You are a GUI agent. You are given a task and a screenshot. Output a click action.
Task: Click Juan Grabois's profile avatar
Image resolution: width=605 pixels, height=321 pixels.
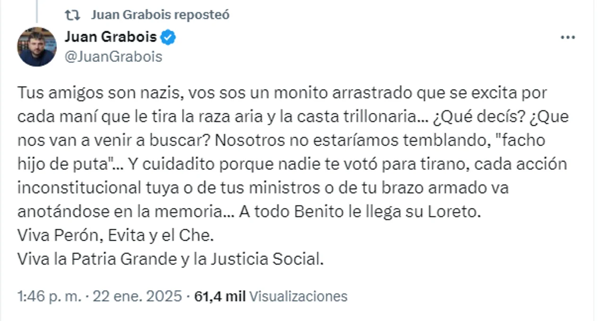pos(37,46)
